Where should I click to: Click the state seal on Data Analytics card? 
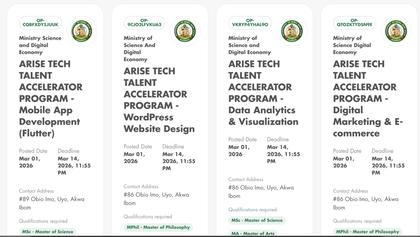(292, 31)
